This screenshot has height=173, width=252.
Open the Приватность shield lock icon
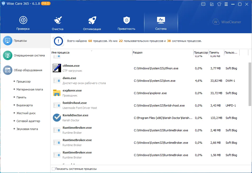[126, 20]
